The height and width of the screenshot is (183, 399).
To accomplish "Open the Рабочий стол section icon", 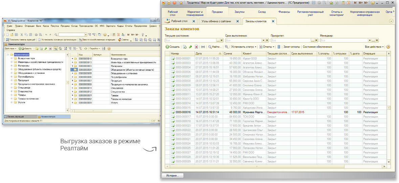I will tap(173, 13).
